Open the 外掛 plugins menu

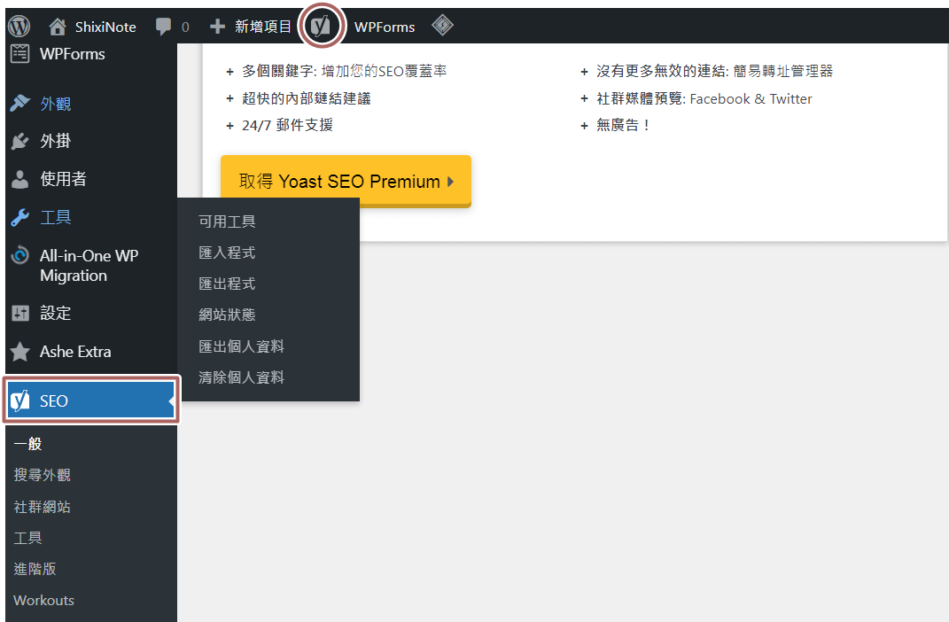[x=56, y=142]
